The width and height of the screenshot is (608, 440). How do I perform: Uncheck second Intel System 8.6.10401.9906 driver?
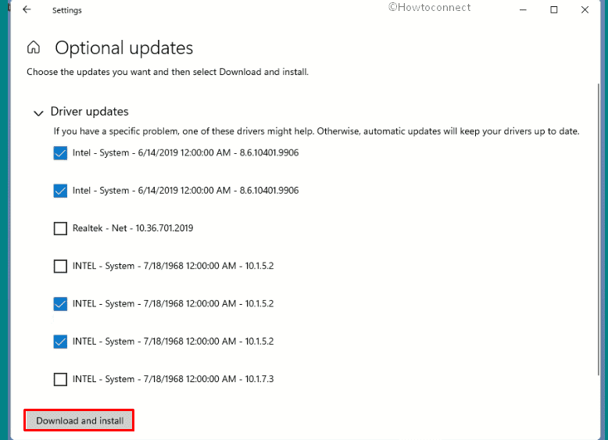pyautogui.click(x=60, y=191)
